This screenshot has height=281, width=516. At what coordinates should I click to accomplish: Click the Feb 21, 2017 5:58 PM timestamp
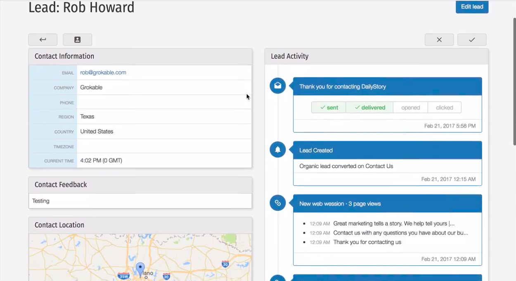pos(450,126)
